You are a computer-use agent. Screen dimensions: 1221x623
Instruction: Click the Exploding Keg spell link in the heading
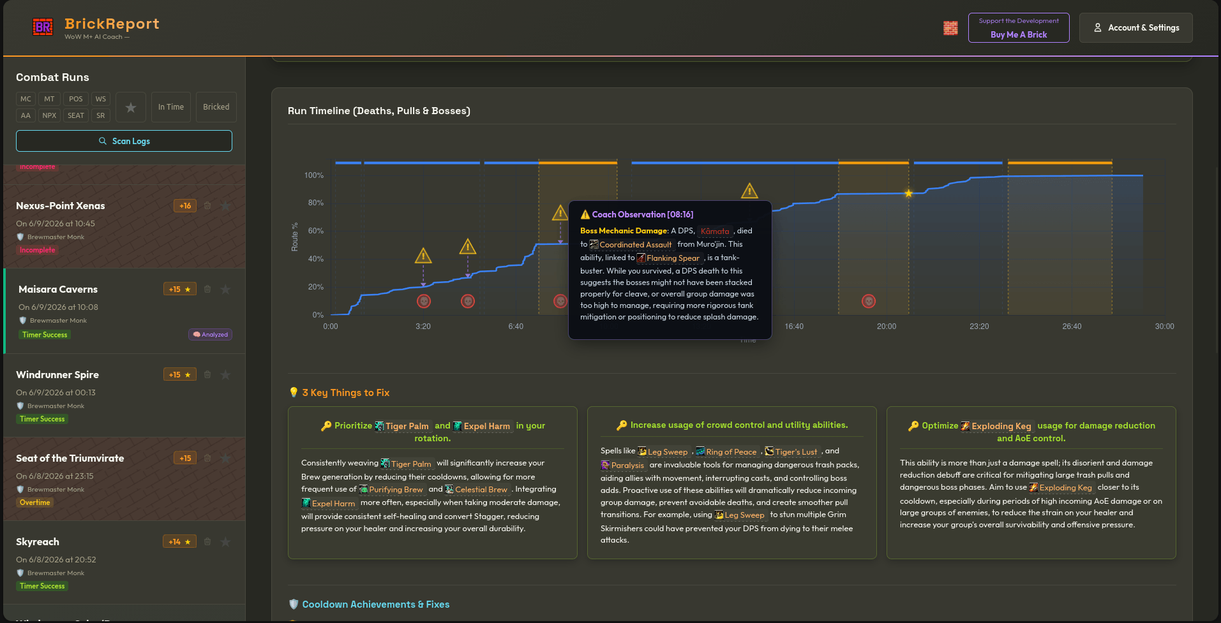pos(996,426)
